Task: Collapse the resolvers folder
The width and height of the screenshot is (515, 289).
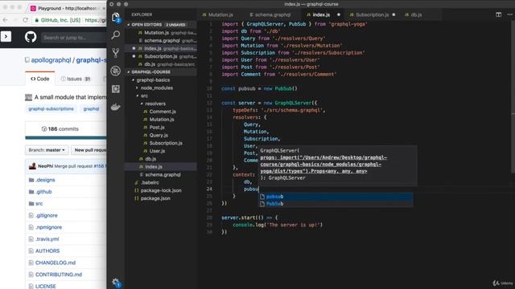Action: 155,104
